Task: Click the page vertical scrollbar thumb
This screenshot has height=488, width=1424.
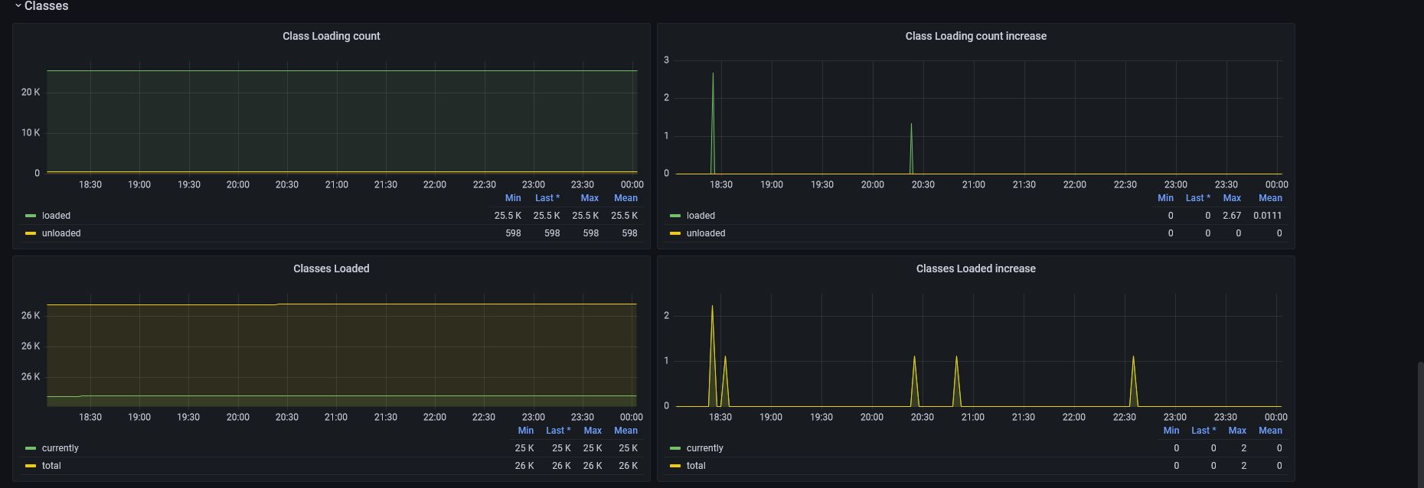Action: coord(1420,424)
